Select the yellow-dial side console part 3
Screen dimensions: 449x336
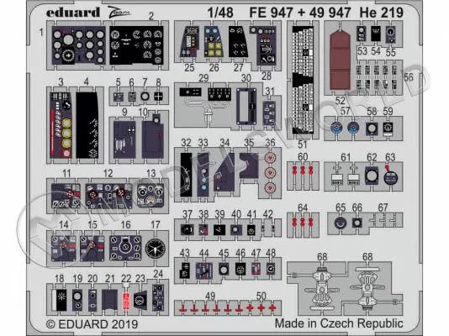(x=61, y=125)
